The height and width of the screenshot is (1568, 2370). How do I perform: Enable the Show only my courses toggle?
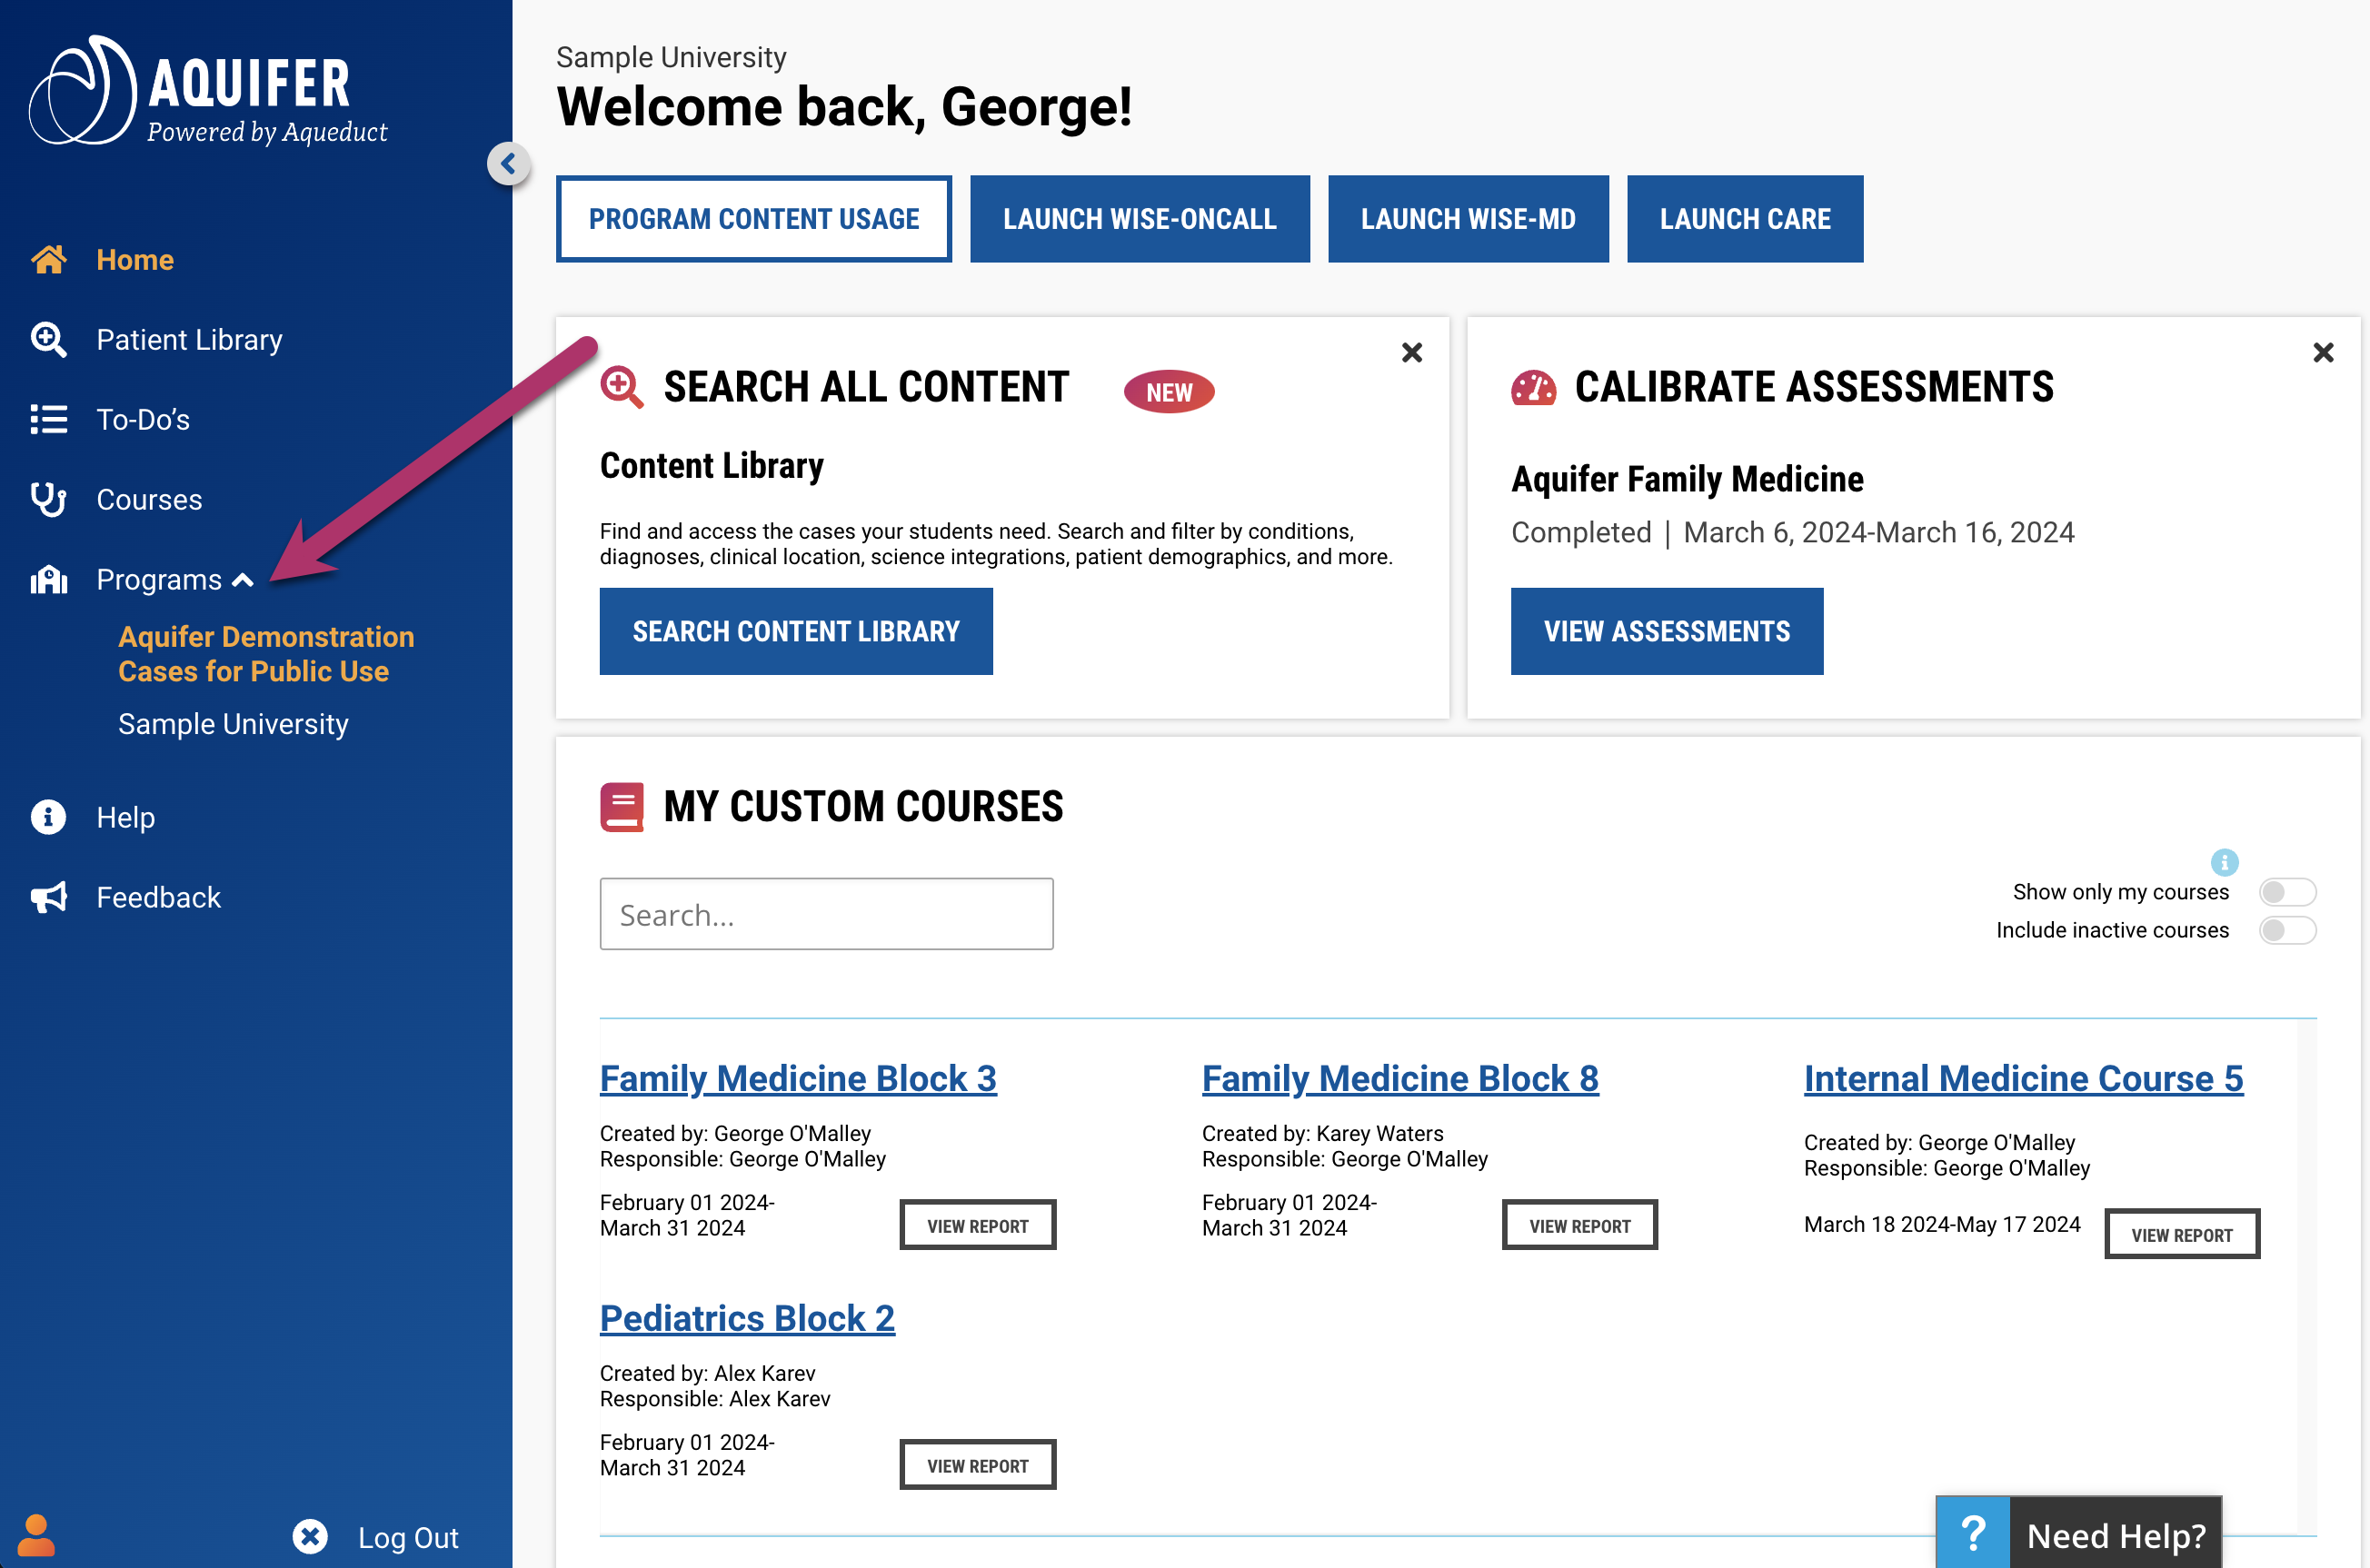click(2287, 891)
